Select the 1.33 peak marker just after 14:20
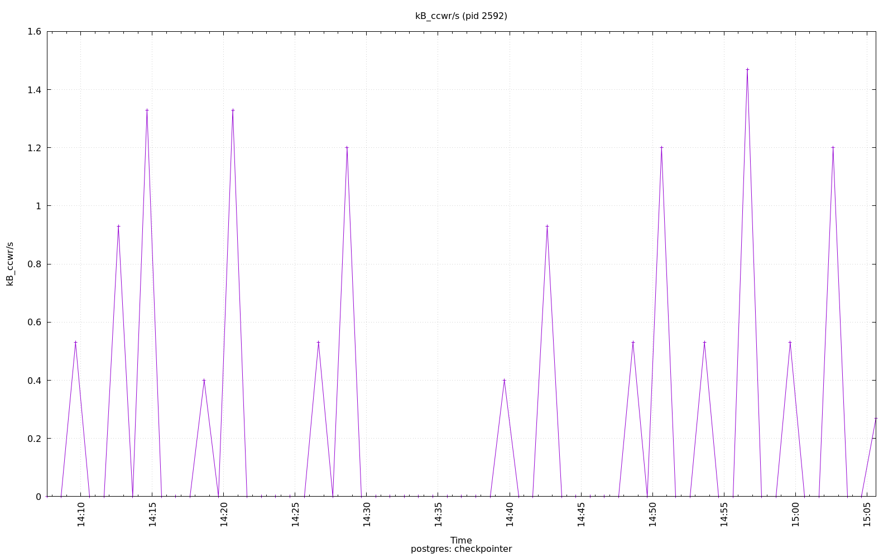The image size is (893, 558). [233, 110]
